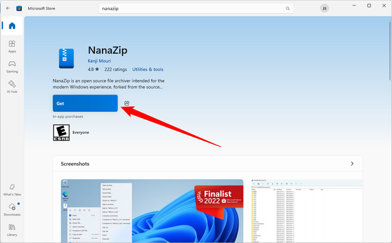
Task: Click the In-app purchases label
Action: (x=68, y=116)
